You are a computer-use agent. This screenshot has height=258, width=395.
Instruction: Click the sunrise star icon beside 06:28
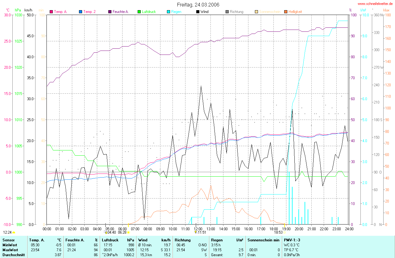[x=128, y=232]
